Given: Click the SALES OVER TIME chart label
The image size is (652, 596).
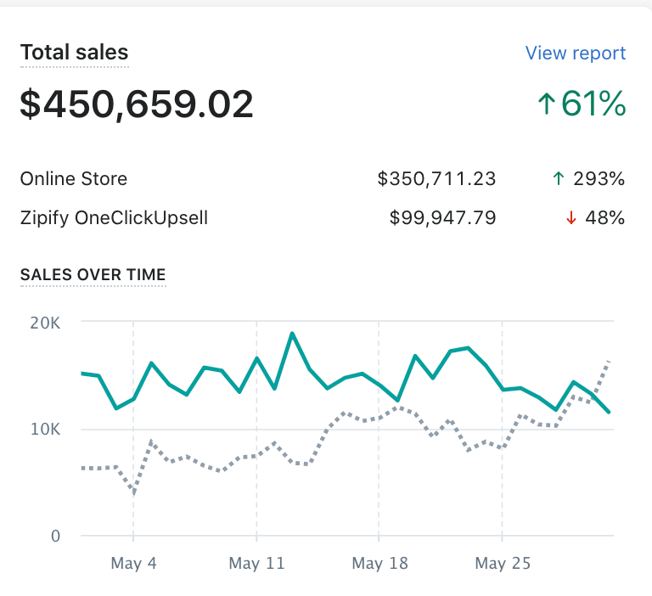Looking at the screenshot, I should pos(93,274).
